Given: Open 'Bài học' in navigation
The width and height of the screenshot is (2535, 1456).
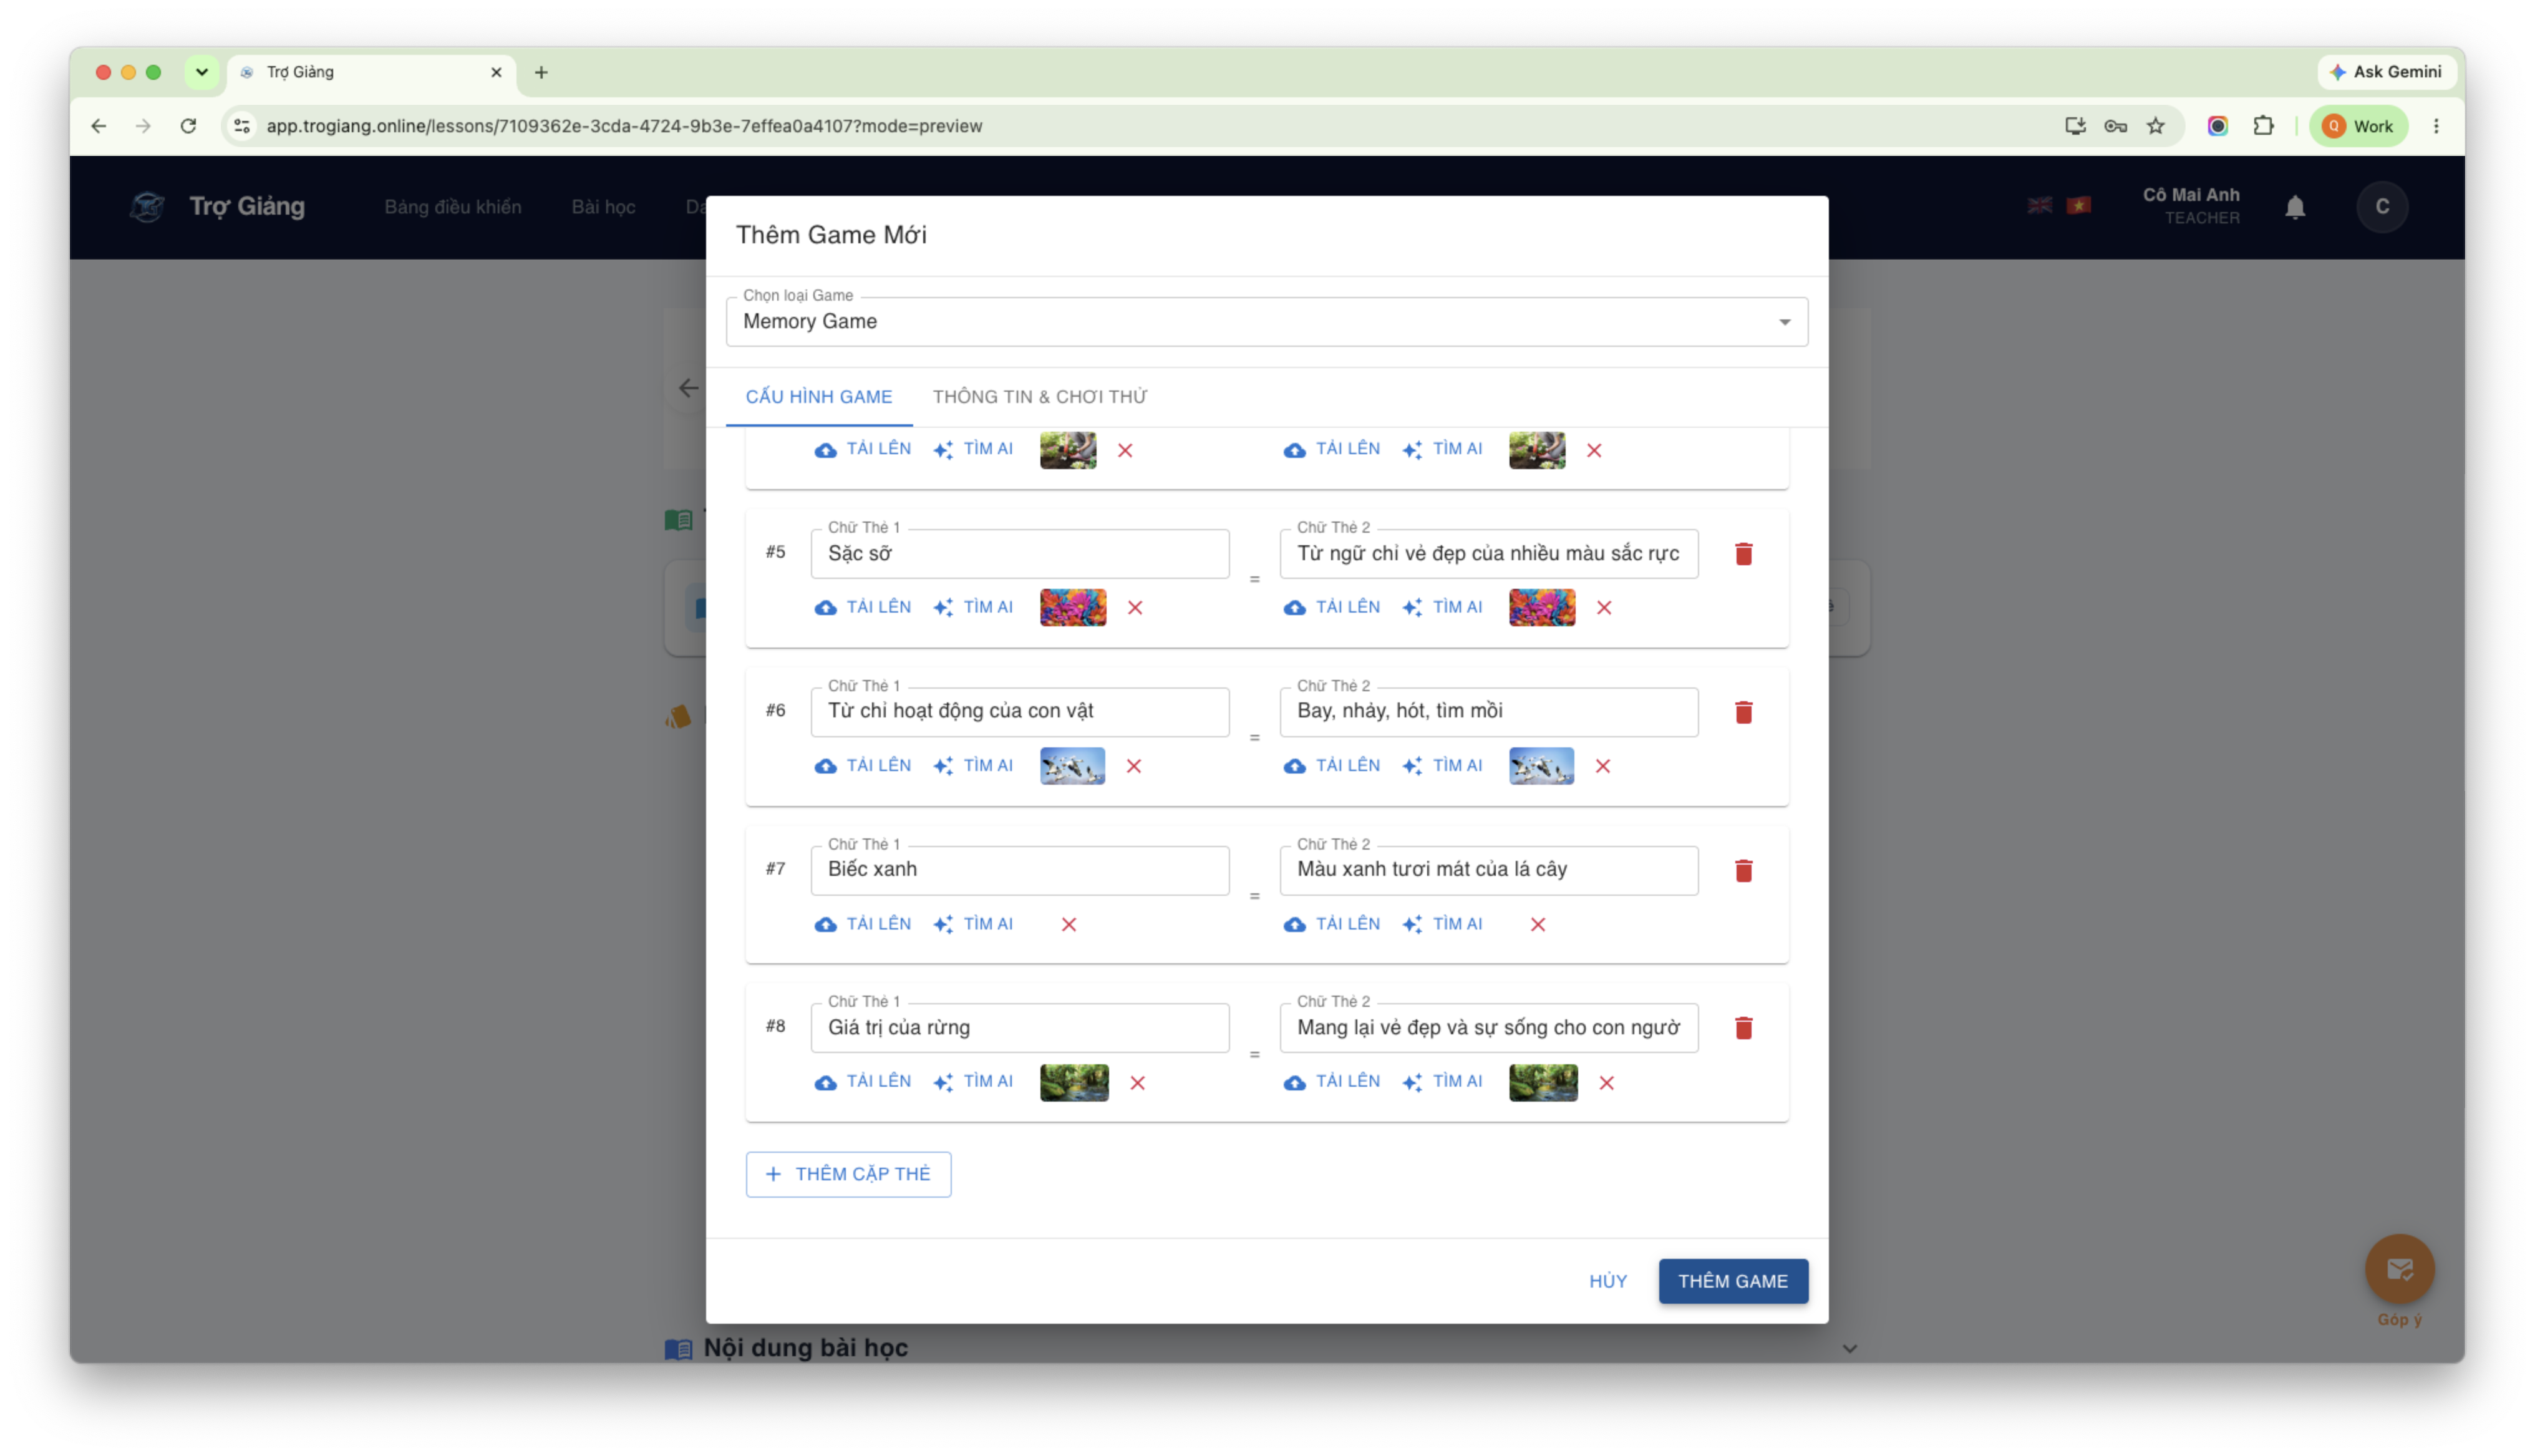Looking at the screenshot, I should click(x=603, y=207).
